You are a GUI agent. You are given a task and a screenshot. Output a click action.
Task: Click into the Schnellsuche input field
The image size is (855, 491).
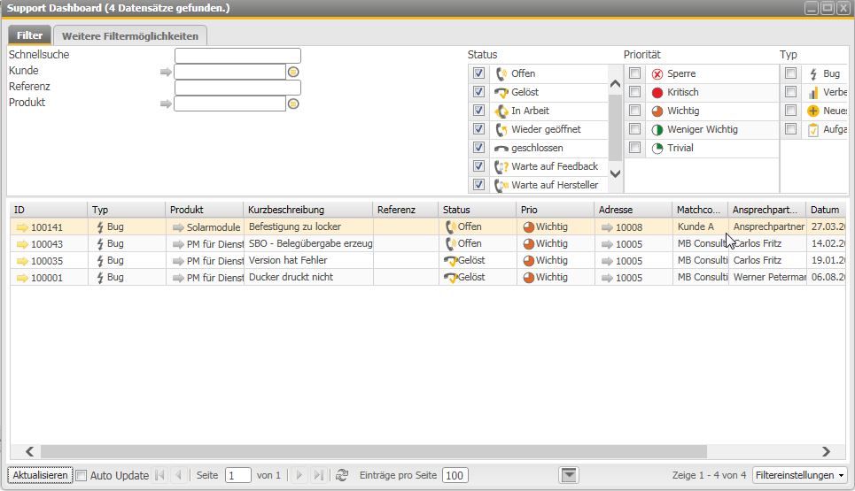[237, 56]
